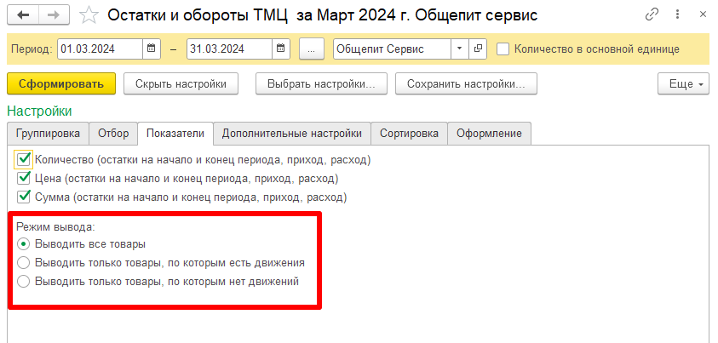
Task: Open the Общепит Сервис organization card icon
Action: (x=478, y=49)
